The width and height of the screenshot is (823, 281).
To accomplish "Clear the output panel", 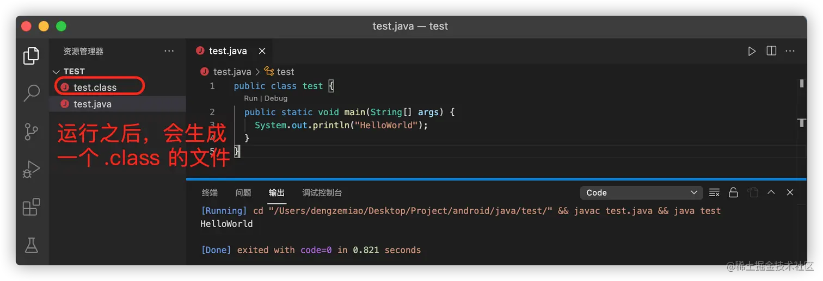I will click(x=715, y=192).
